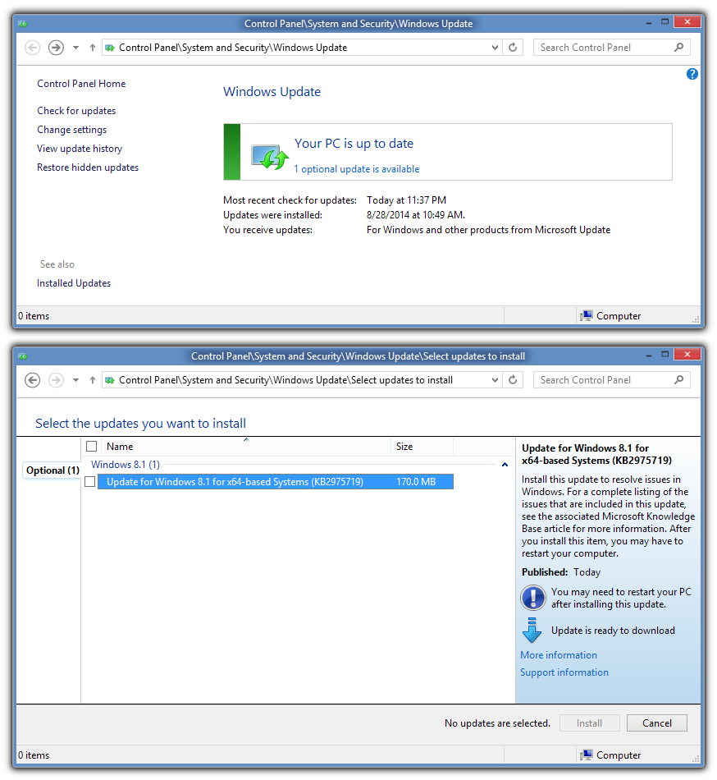Image resolution: width=717 pixels, height=780 pixels.
Task: Open View update history
Action: tap(80, 149)
